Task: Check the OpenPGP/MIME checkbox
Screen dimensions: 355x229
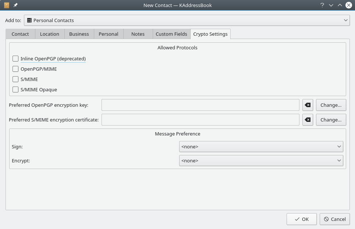Action: click(15, 69)
